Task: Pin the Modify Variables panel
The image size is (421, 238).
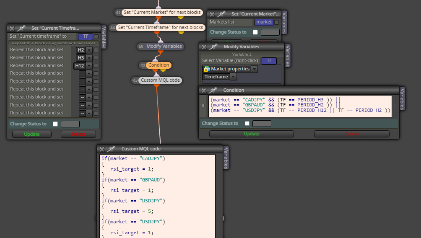Action: (x=213, y=47)
